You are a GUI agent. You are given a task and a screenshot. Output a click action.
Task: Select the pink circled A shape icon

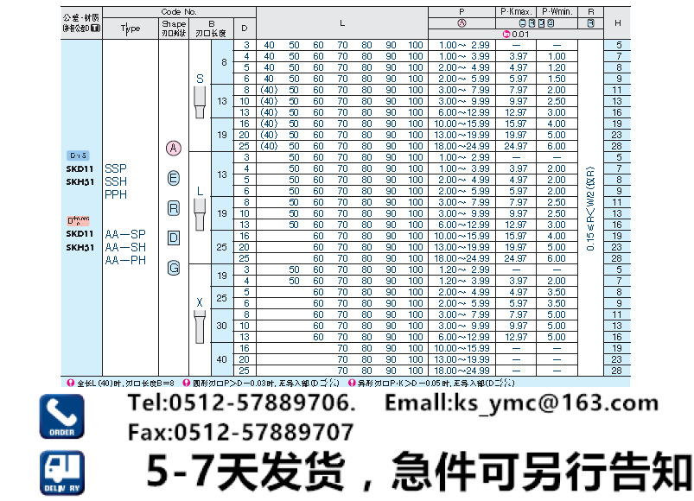click(174, 148)
